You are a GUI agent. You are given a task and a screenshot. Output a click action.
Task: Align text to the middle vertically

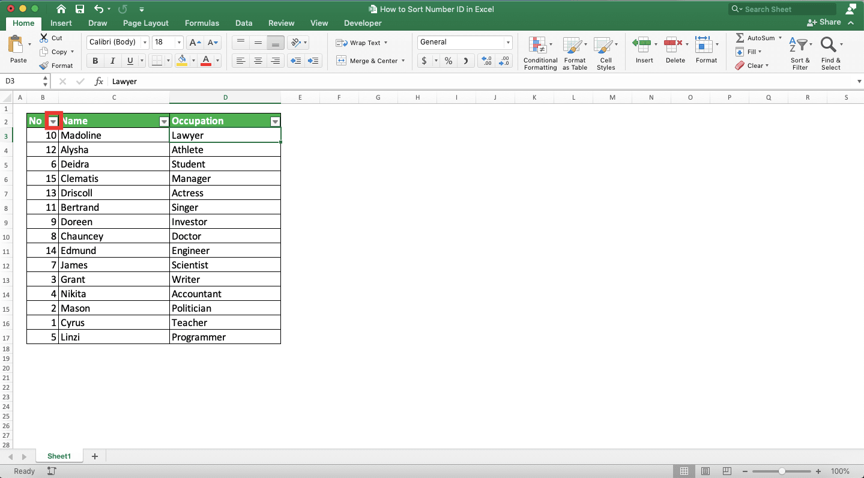coord(258,43)
